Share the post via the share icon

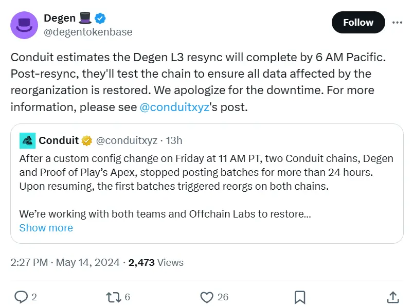pyautogui.click(x=392, y=297)
